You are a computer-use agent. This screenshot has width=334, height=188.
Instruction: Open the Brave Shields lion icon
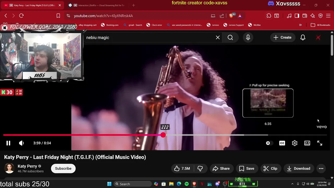pyautogui.click(x=231, y=16)
